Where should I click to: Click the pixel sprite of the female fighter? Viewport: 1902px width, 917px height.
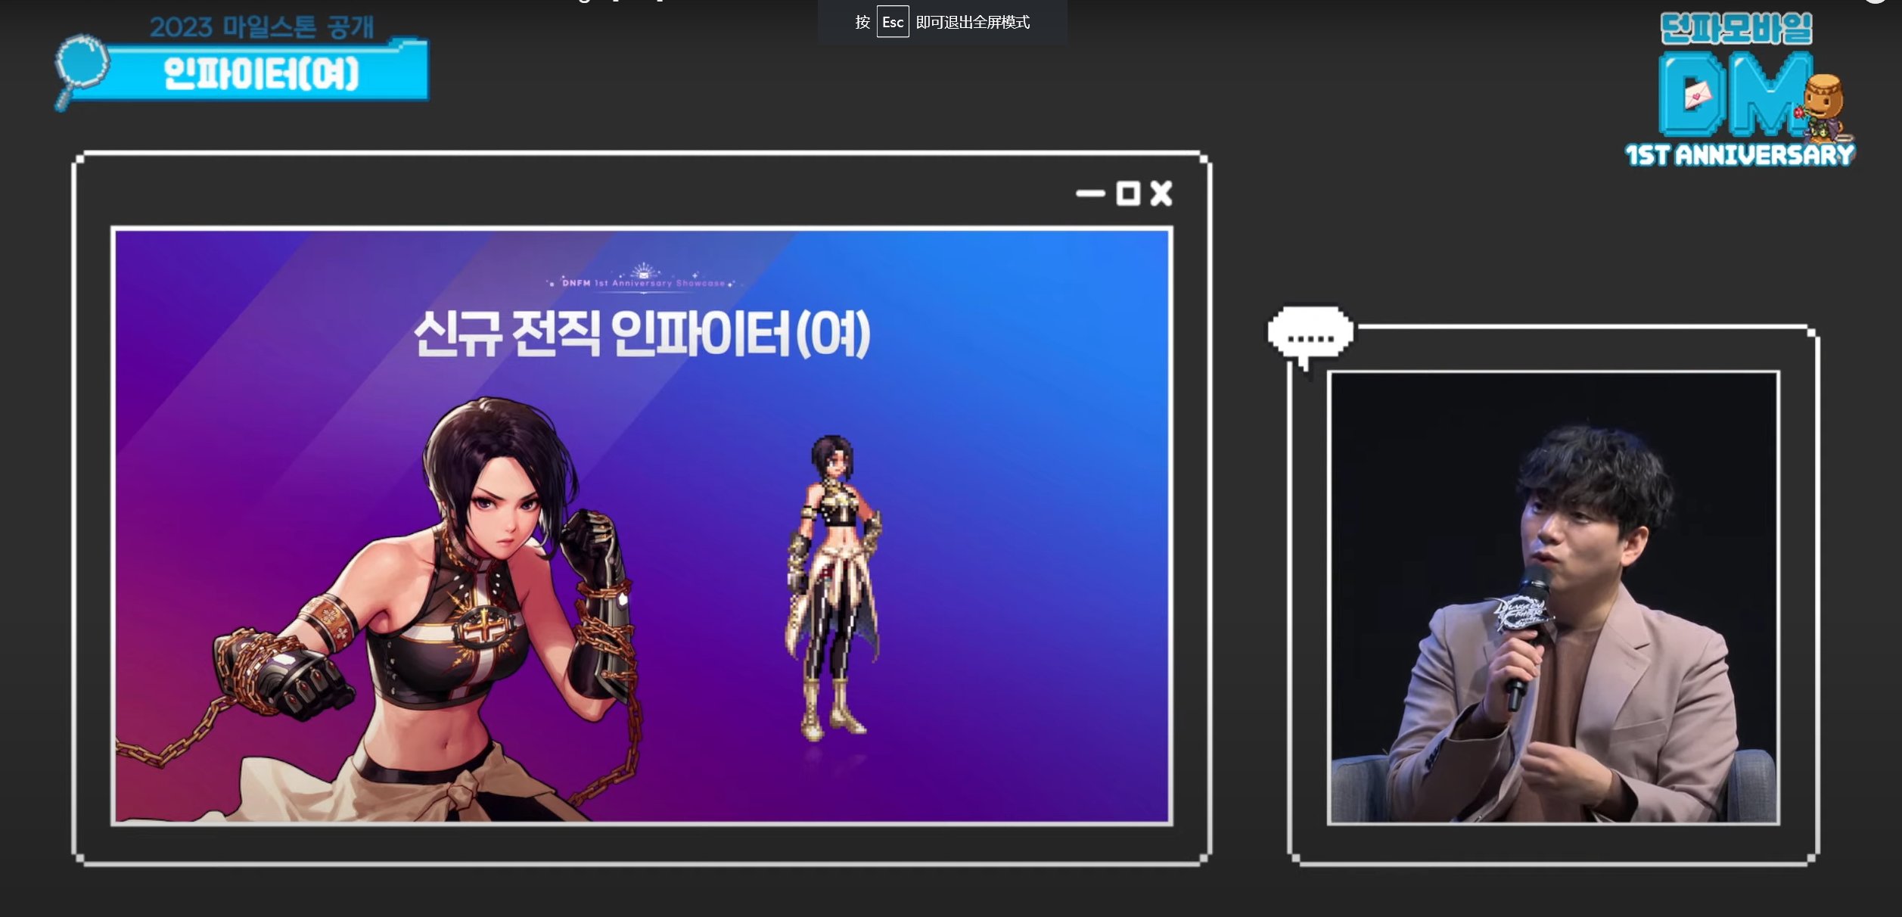(832, 589)
